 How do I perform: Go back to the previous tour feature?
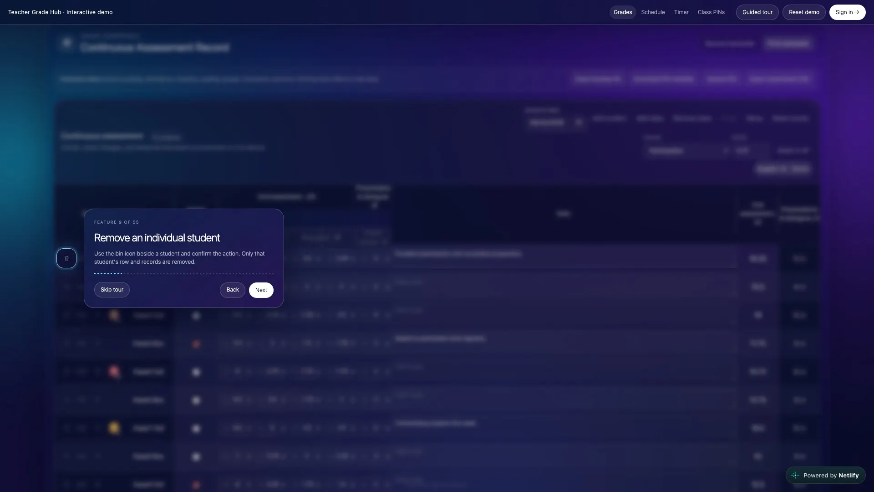point(233,290)
